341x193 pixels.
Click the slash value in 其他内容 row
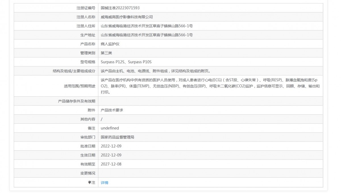pyautogui.click(x=102, y=119)
